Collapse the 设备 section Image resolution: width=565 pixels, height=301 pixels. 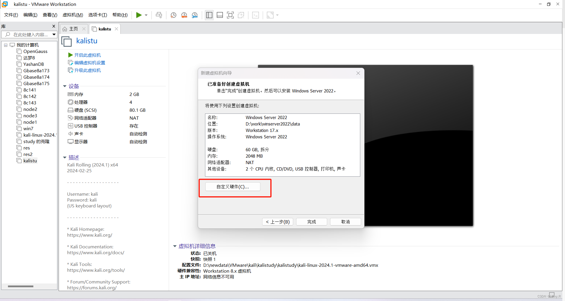[x=65, y=86]
